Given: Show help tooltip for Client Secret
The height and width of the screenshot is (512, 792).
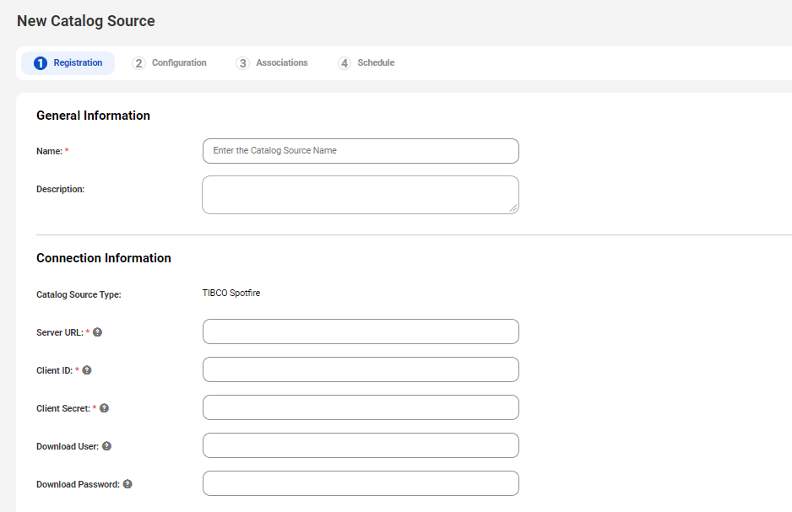Looking at the screenshot, I should [104, 408].
